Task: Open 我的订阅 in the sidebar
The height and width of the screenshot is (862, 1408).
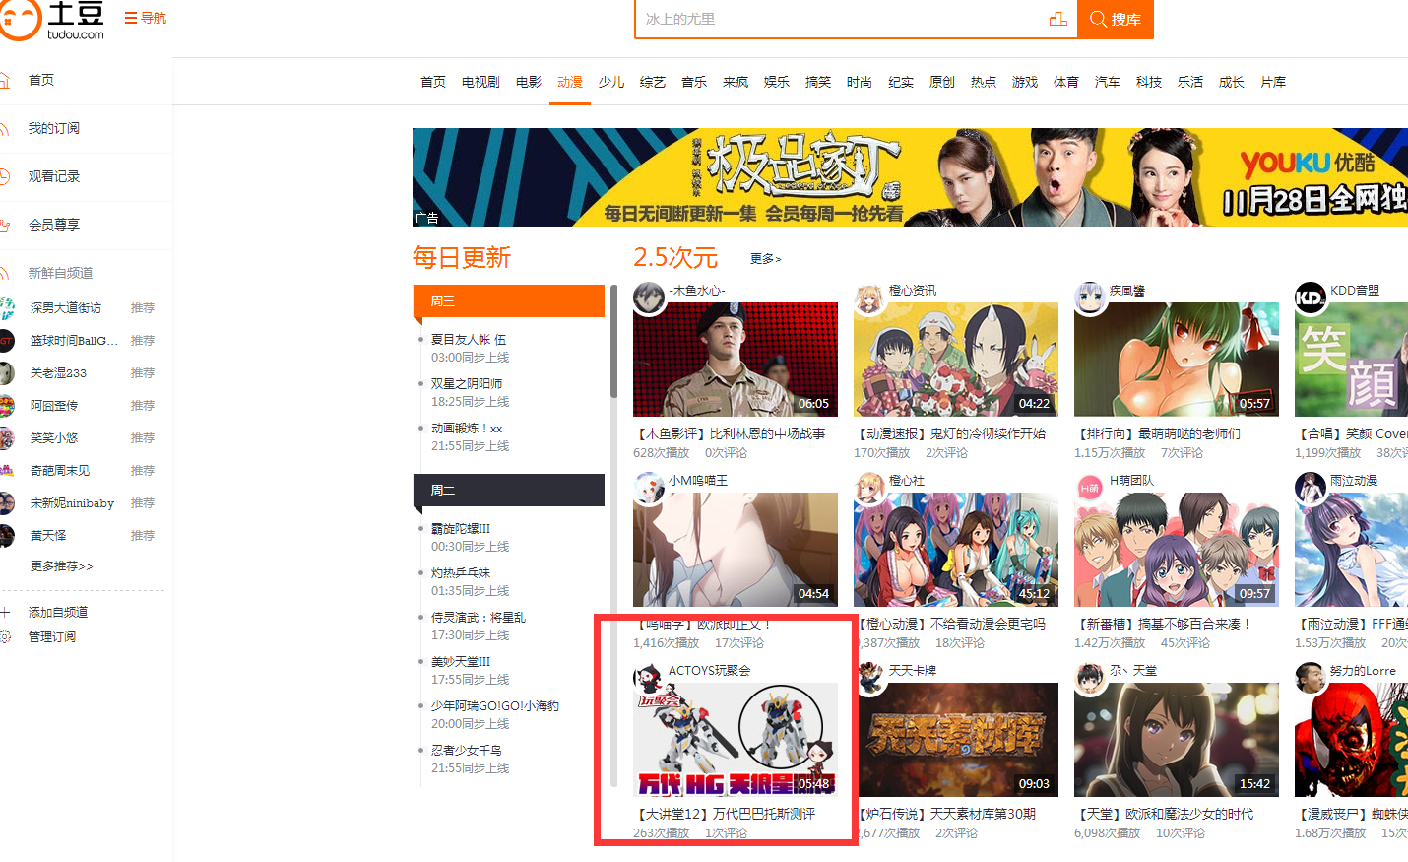Action: pos(53,128)
